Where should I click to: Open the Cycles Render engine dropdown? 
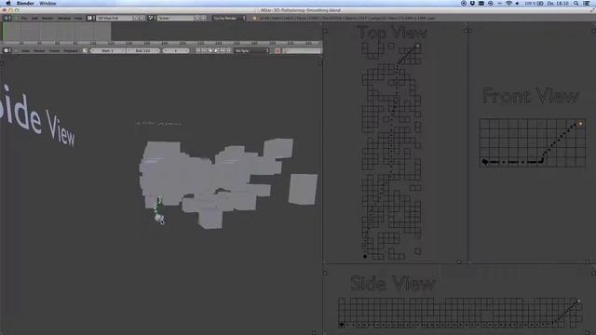click(229, 18)
